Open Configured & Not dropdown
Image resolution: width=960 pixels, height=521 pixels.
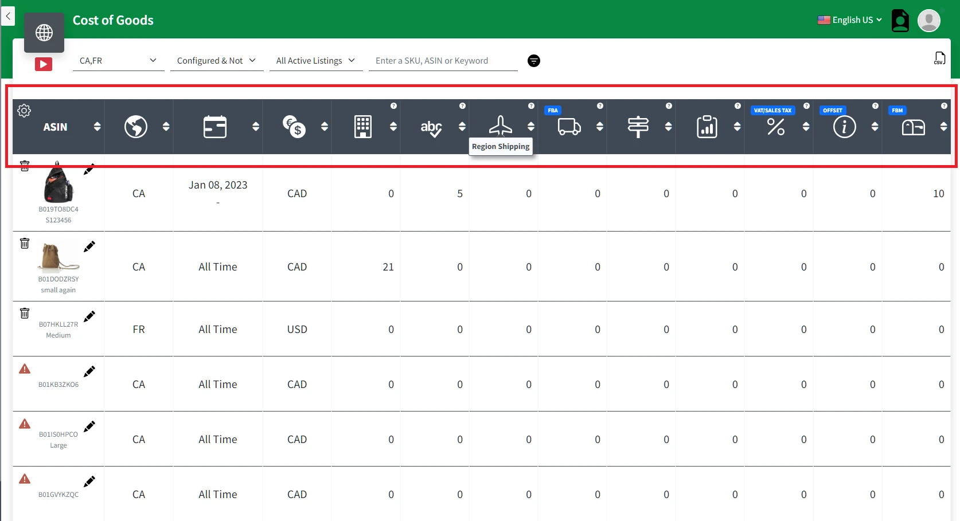coord(217,61)
